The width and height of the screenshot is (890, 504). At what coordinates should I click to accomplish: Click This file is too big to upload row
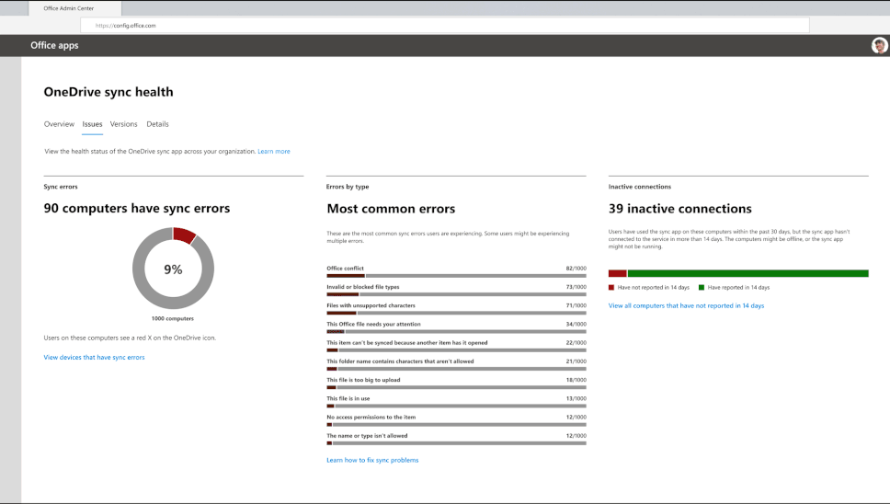[456, 380]
